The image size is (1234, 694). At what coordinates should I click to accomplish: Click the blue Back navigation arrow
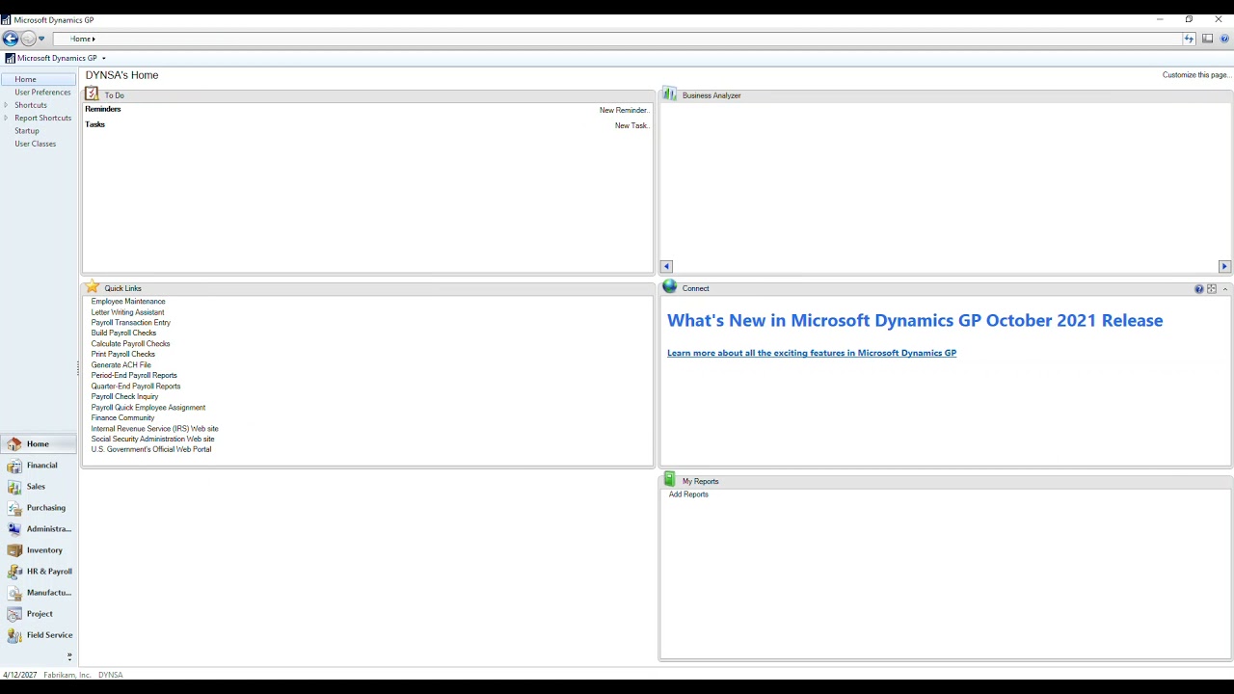pyautogui.click(x=10, y=39)
